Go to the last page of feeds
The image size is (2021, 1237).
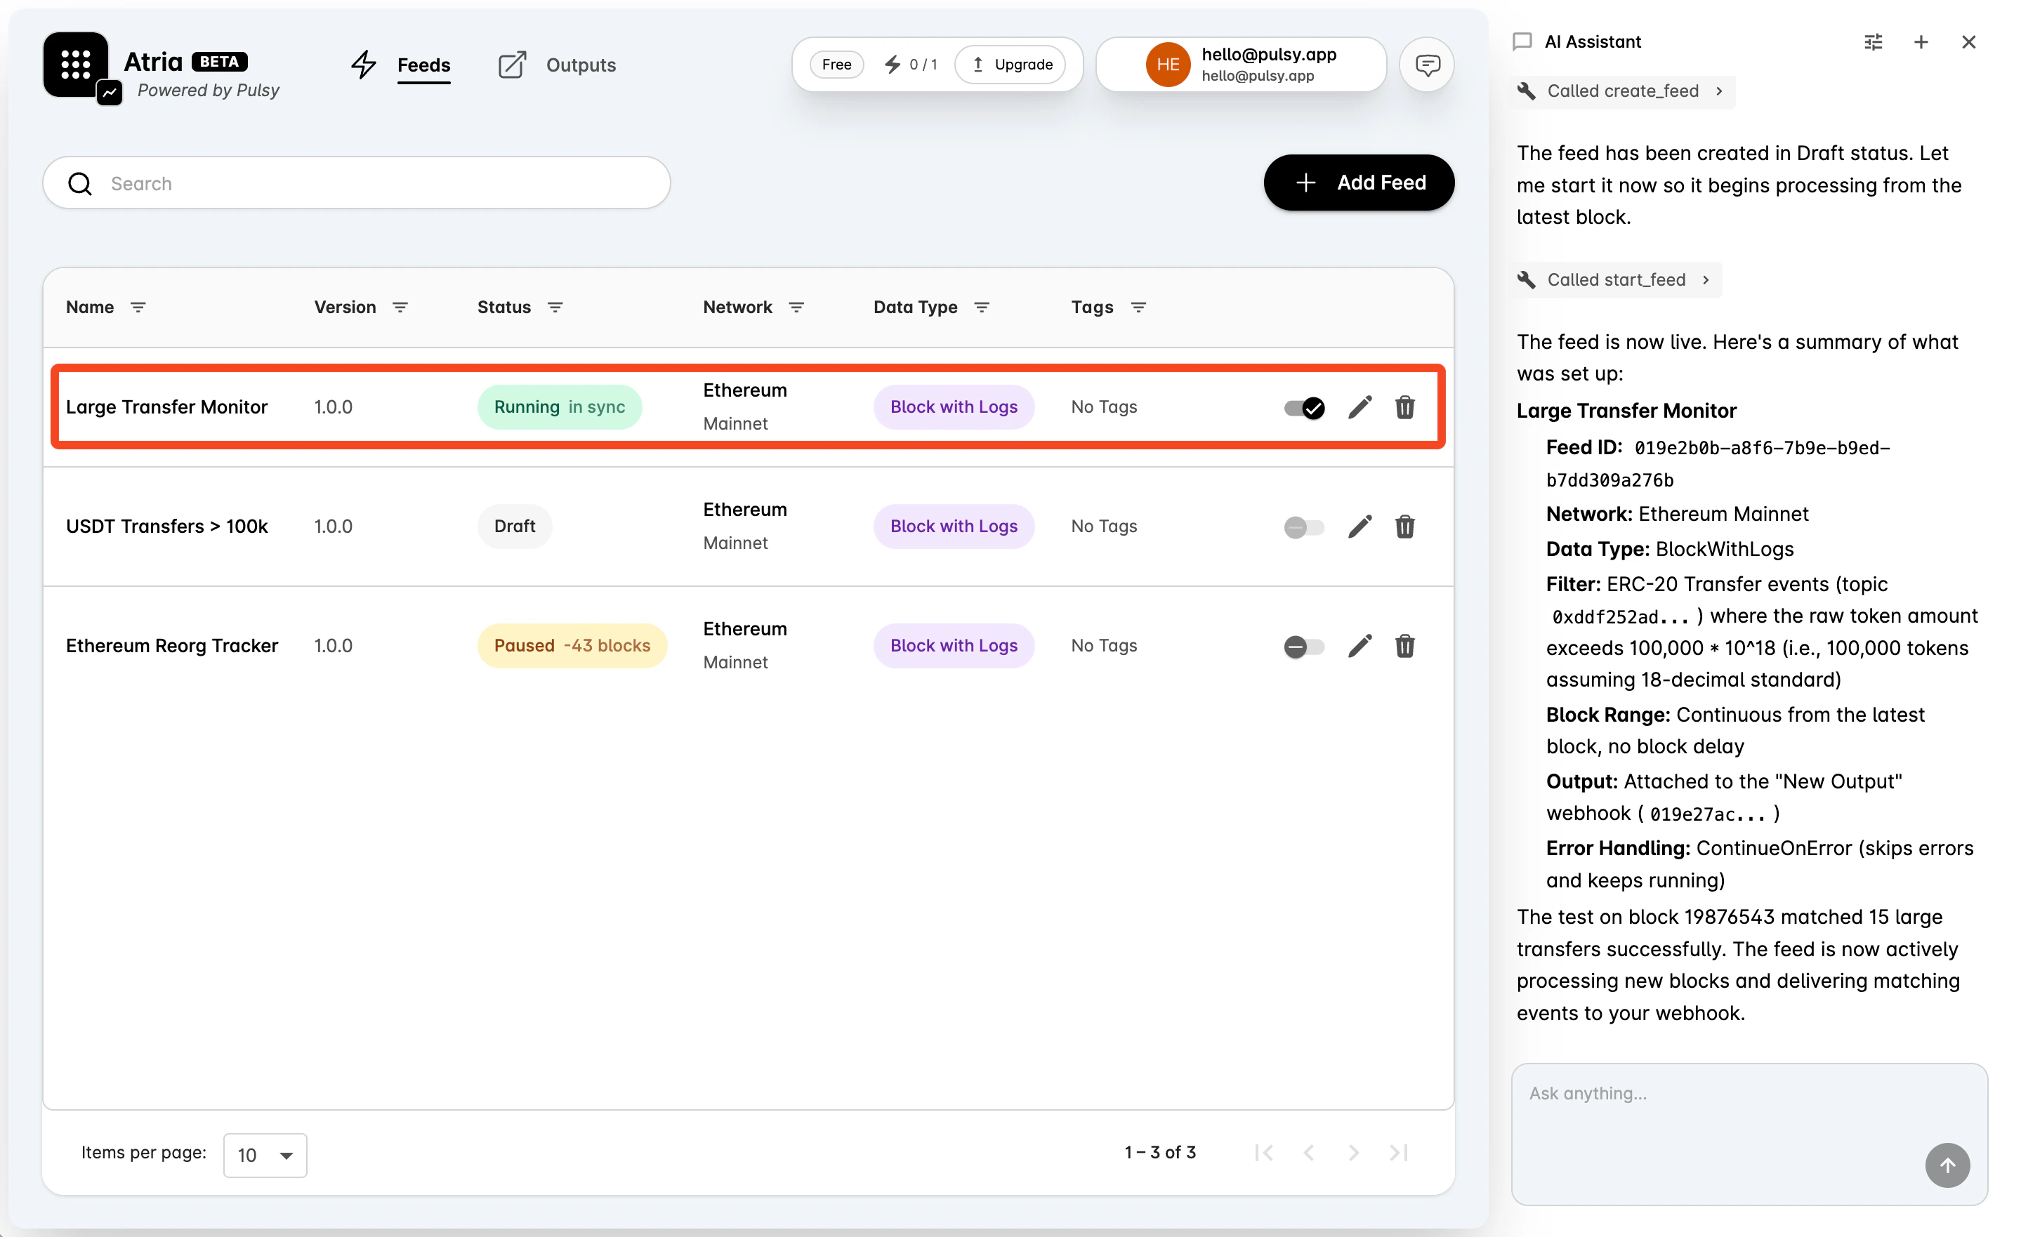1400,1153
